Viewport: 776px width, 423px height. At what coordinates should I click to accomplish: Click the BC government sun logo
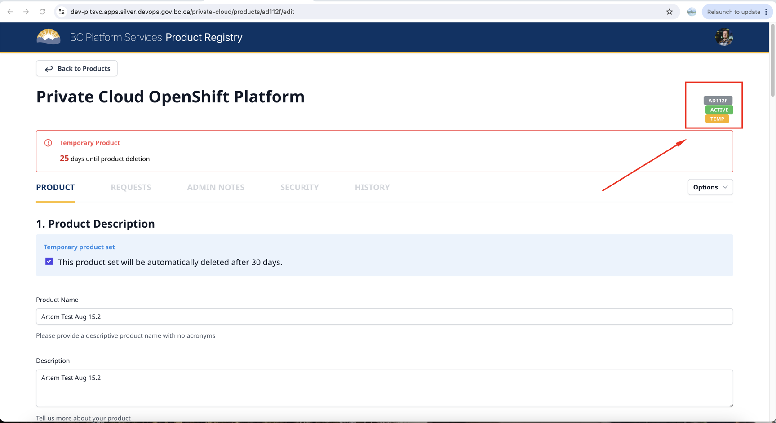(49, 37)
